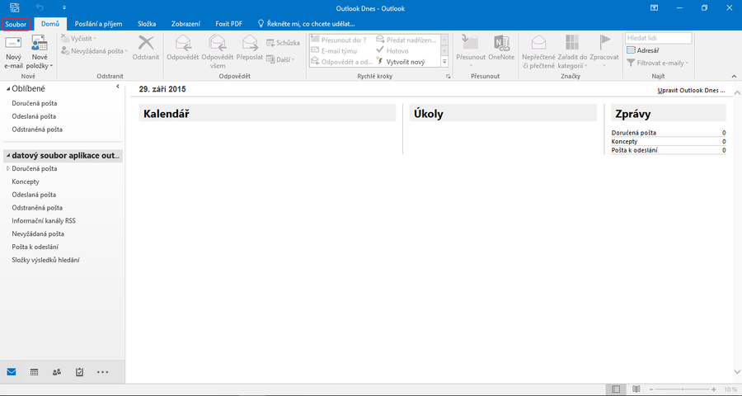Select Vytvořit nový in quick steps
Viewport: 742px width, 396px height.
(405, 62)
